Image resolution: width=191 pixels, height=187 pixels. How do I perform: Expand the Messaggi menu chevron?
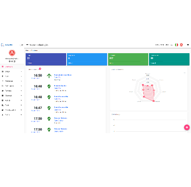coord(21,96)
